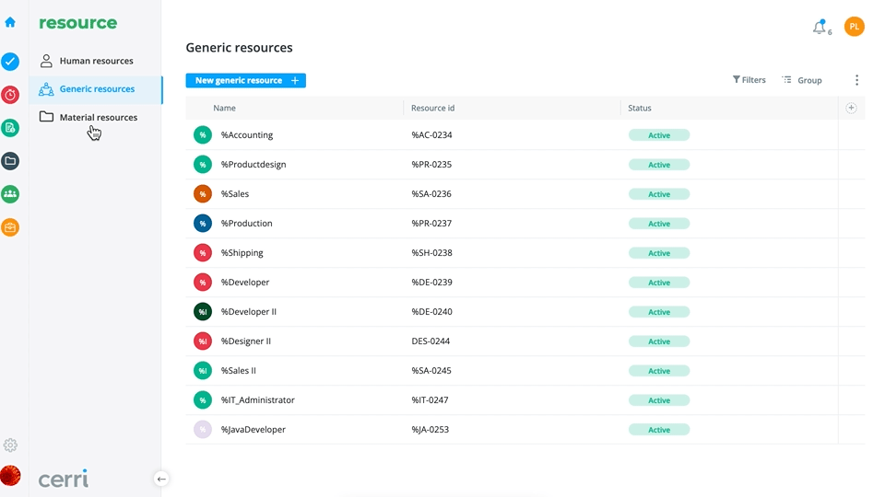Open the orange briefcase module icon
885x497 pixels.
[10, 227]
